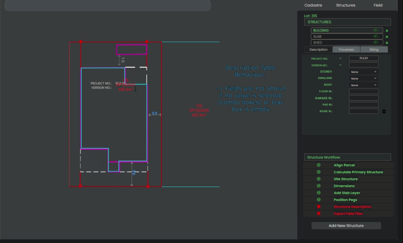Click the bottom-right red peg point
403x243 pixels.
click(148, 186)
